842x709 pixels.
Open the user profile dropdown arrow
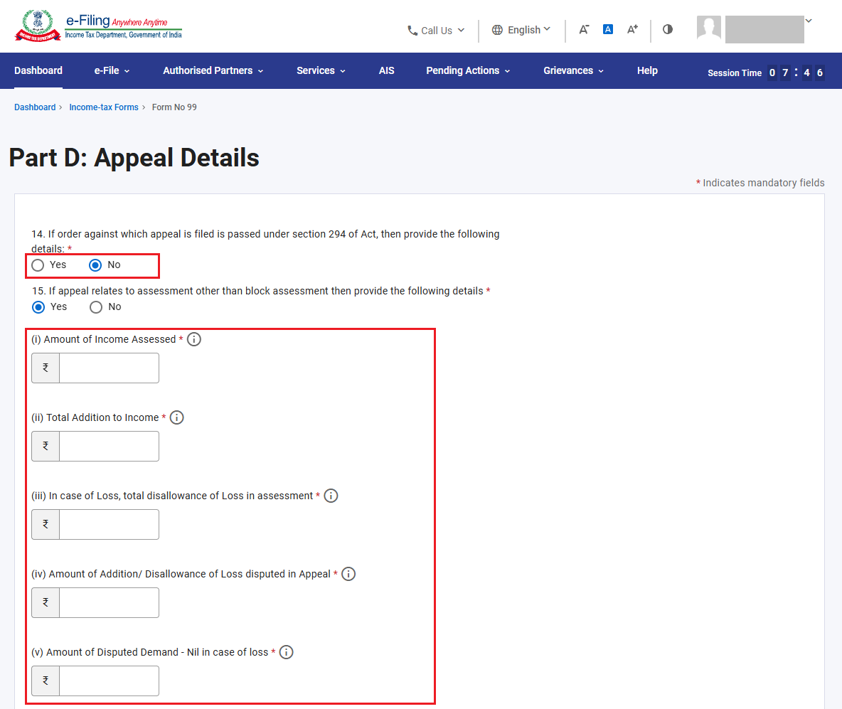click(x=809, y=21)
